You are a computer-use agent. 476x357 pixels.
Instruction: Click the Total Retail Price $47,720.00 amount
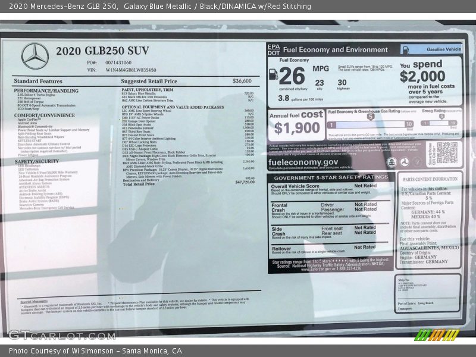click(245, 182)
